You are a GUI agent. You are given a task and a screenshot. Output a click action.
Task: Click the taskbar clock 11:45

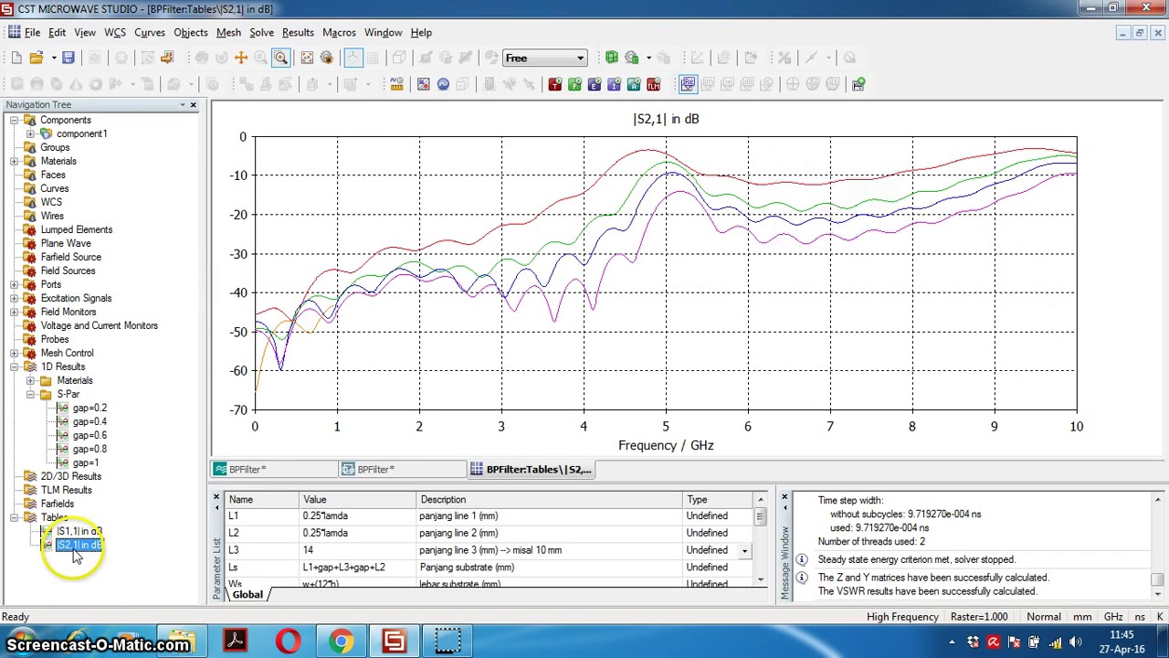[1122, 635]
